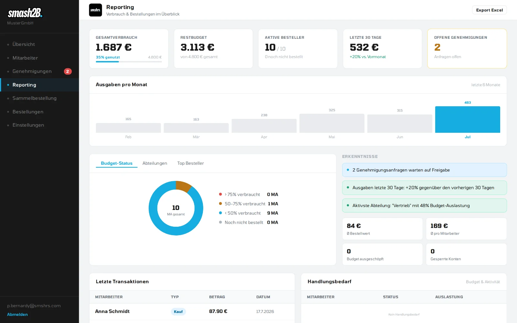517x323 pixels.
Task: Click the 87.90 € amount
Action: click(218, 311)
